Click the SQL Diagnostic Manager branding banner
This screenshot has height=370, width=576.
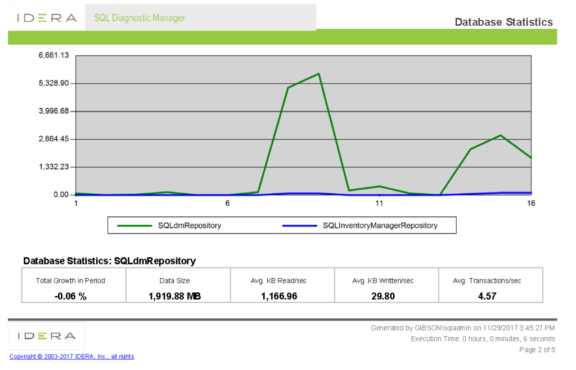click(x=139, y=17)
